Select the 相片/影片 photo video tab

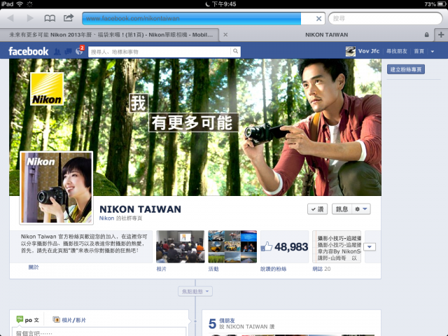click(x=69, y=320)
